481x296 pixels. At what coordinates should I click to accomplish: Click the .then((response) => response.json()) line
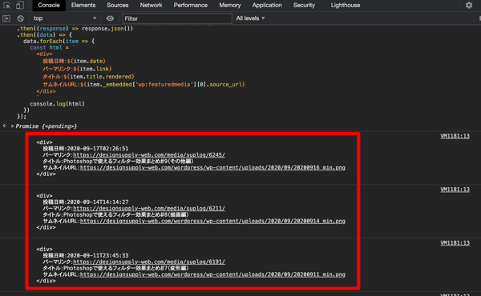(x=75, y=29)
